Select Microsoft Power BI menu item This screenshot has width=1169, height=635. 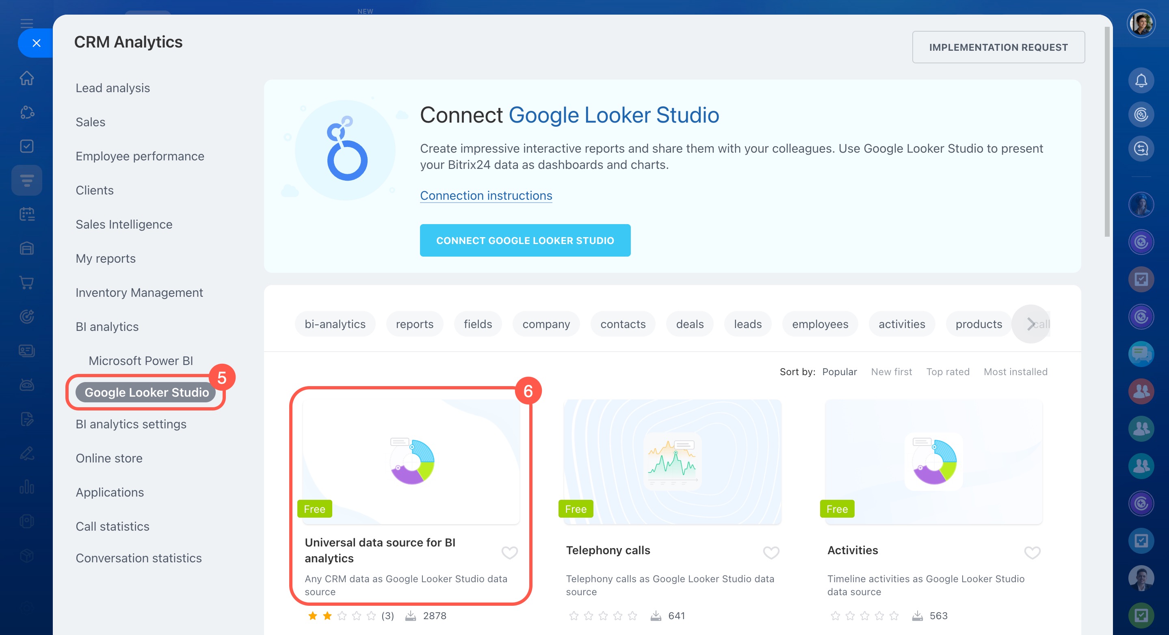[x=141, y=361]
